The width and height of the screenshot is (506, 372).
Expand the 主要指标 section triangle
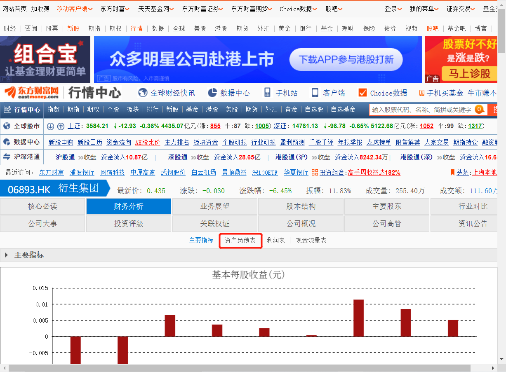pos(7,255)
